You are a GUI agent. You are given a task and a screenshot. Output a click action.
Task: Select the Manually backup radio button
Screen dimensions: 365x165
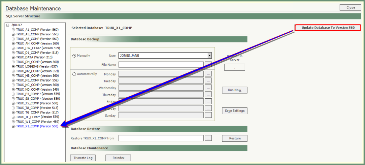[x=74, y=56]
